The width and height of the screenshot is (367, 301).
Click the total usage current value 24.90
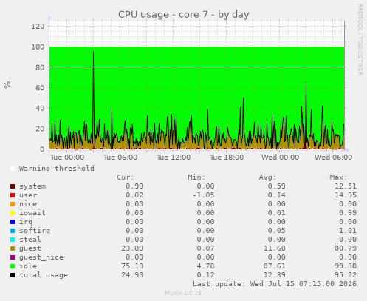pyautogui.click(x=132, y=275)
